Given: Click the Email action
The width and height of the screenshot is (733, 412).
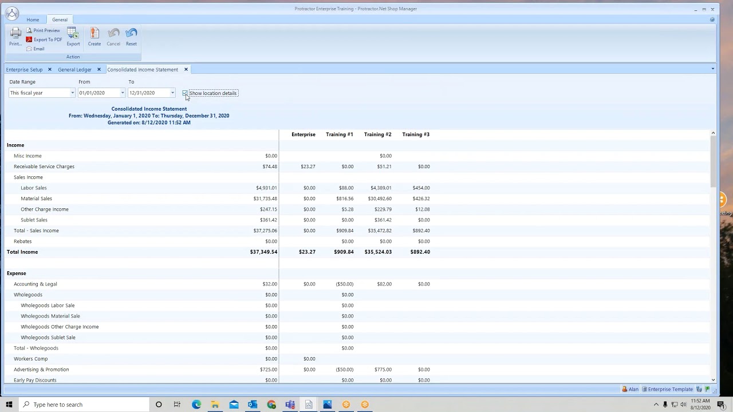Looking at the screenshot, I should pos(36,49).
